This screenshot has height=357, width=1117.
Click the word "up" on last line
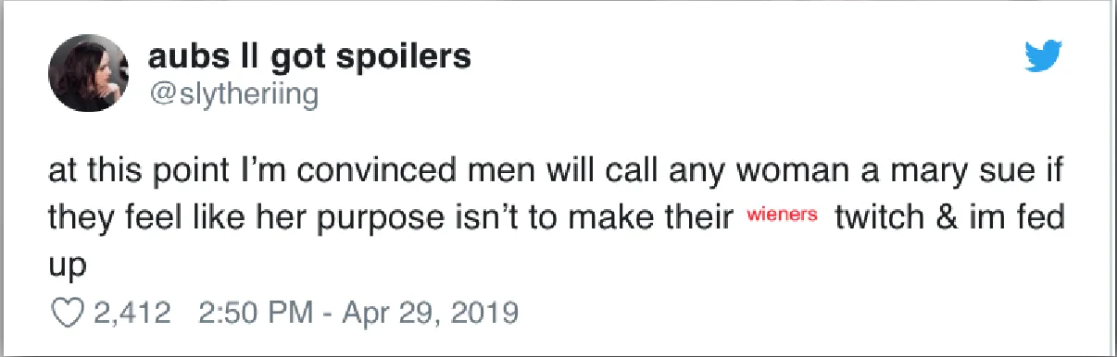tap(64, 264)
